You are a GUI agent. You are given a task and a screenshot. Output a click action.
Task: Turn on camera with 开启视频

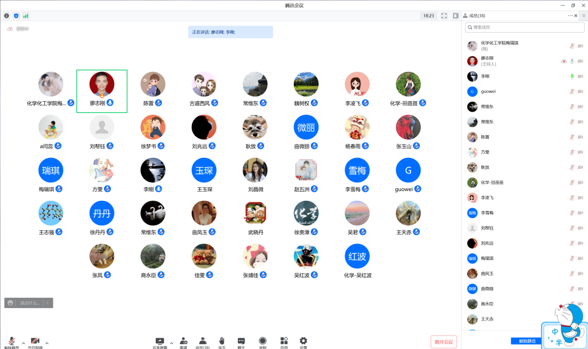click(35, 341)
